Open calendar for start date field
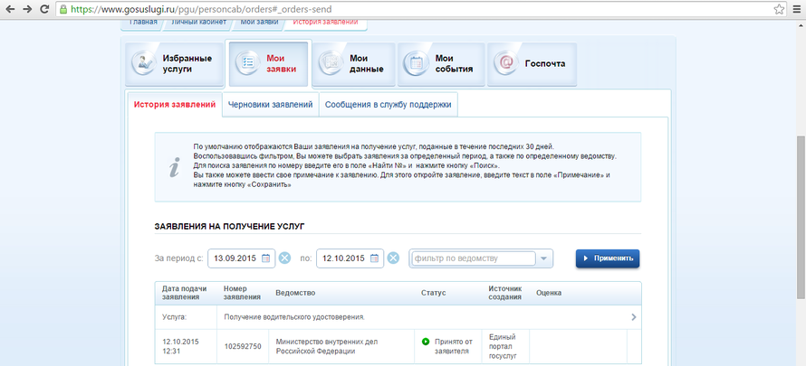The width and height of the screenshot is (806, 366). click(266, 258)
